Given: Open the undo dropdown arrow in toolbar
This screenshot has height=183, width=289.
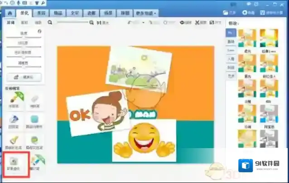Looking at the screenshot, I should [143, 22].
